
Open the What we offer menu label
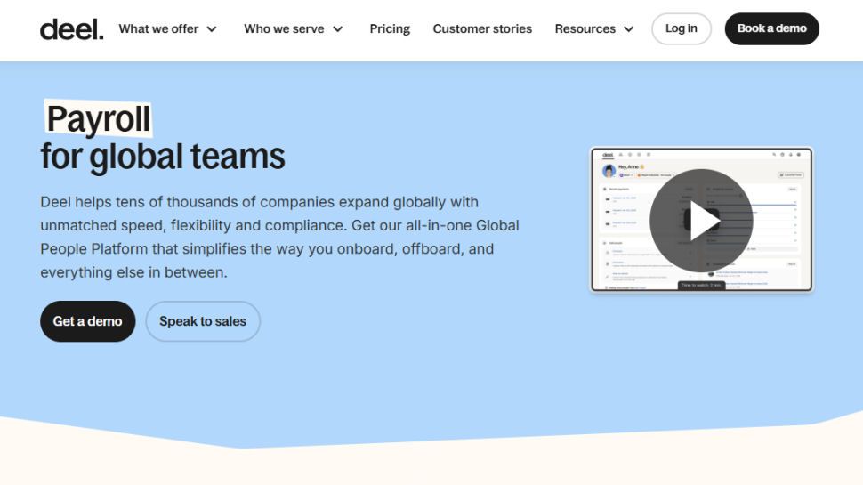tap(158, 28)
